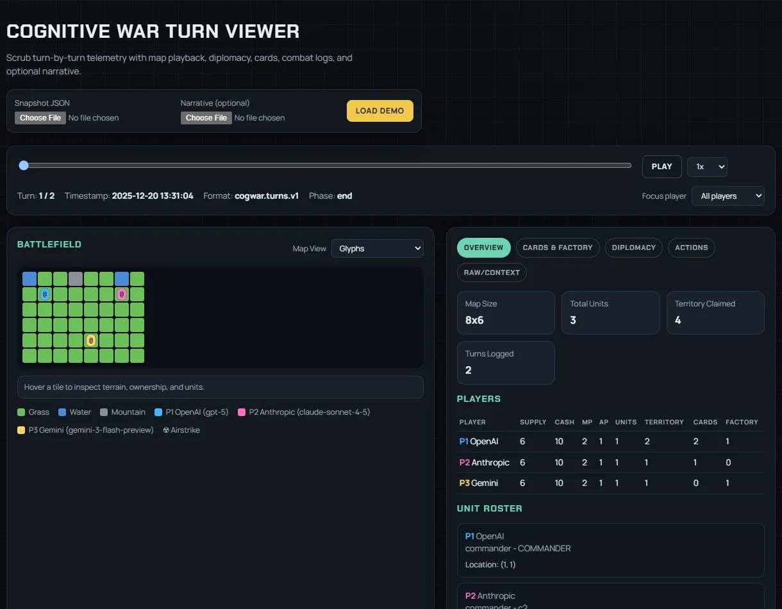This screenshot has width=782, height=609.
Task: Select P1 OpenAI row in players table
Action: pyautogui.click(x=611, y=442)
